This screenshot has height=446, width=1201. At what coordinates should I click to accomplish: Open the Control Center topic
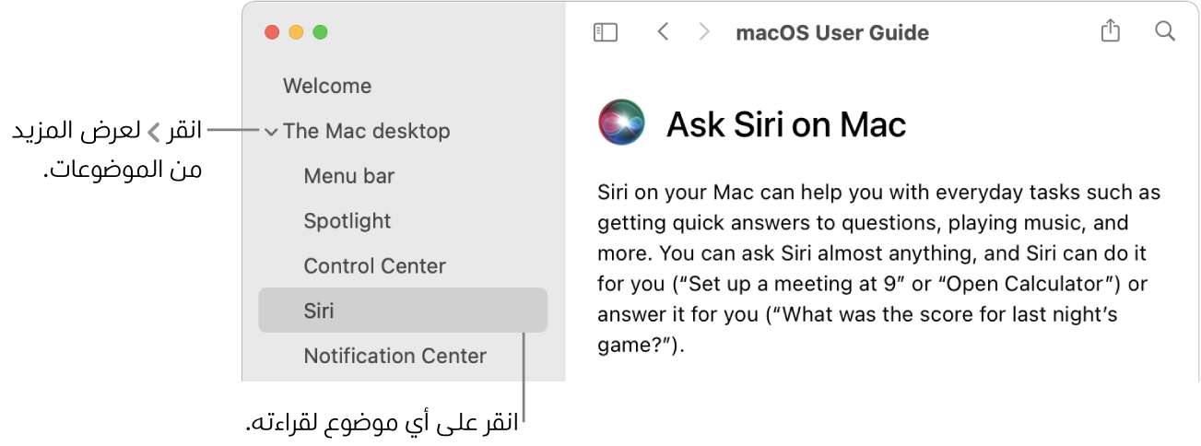pos(375,266)
